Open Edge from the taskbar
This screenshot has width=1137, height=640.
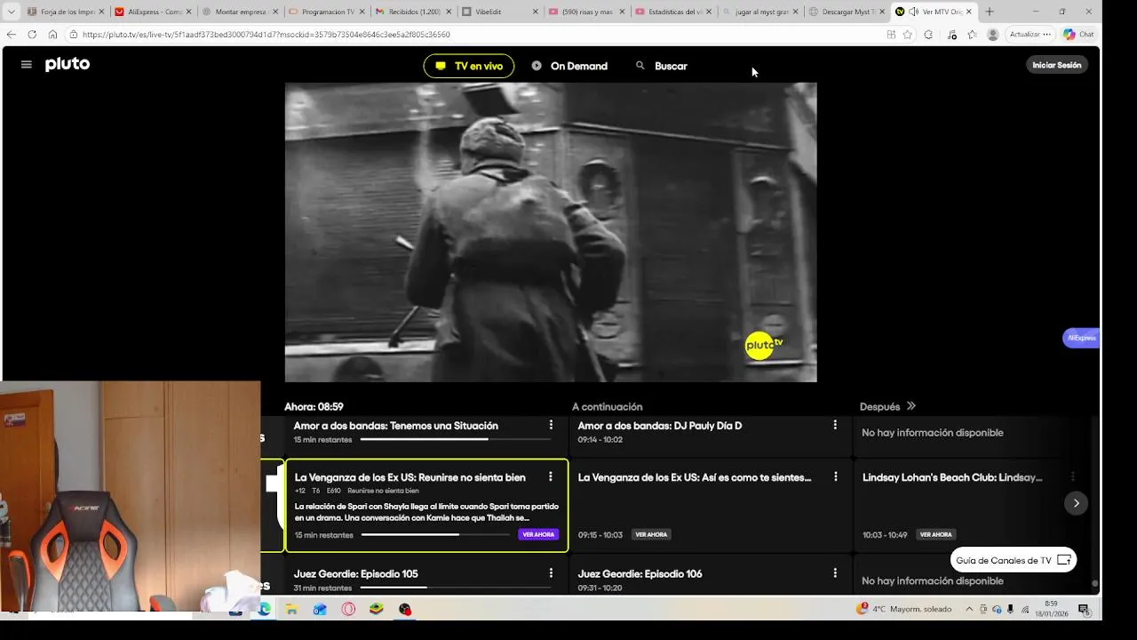pos(264,609)
